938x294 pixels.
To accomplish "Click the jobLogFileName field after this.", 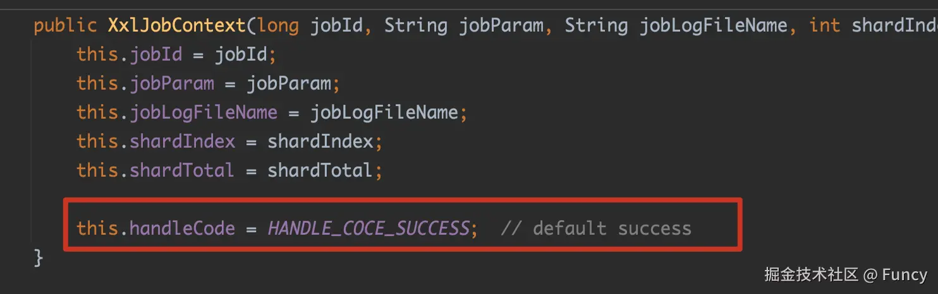I will (x=204, y=112).
